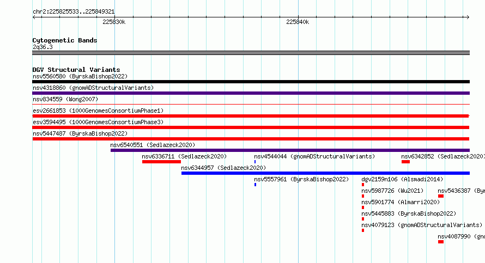Viewport: 485px width, 263px height.
Task: Open variant label nsv5560580 (ByrskaBishop2022)
Action: click(80, 76)
